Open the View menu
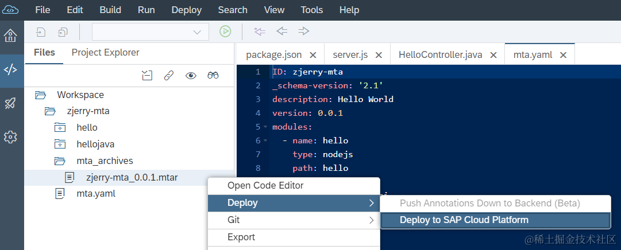The image size is (621, 250). click(274, 10)
